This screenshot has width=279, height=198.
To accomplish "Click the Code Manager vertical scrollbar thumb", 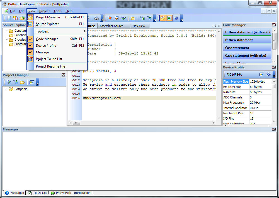I will tap(274, 41).
